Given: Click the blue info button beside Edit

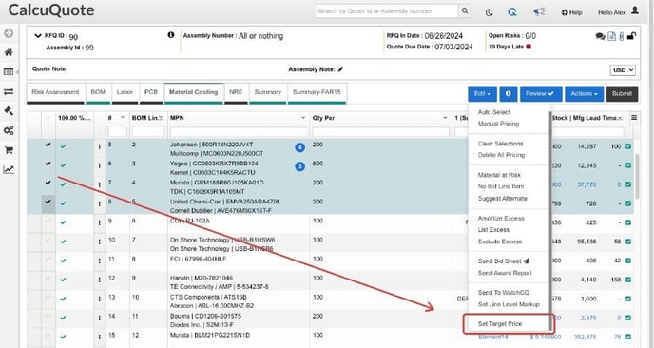Looking at the screenshot, I should click(x=508, y=94).
